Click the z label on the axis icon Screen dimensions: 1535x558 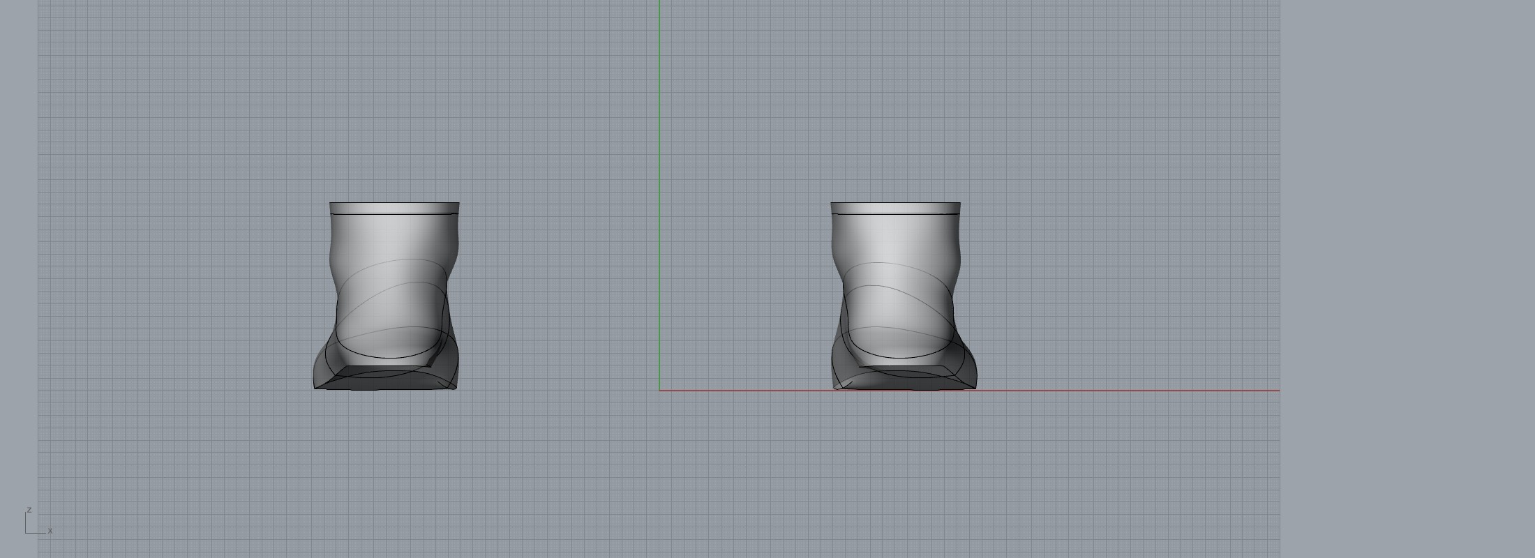pyautogui.click(x=29, y=510)
